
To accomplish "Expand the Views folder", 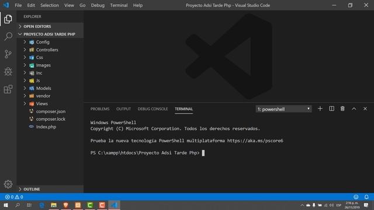I will point(50,104).
